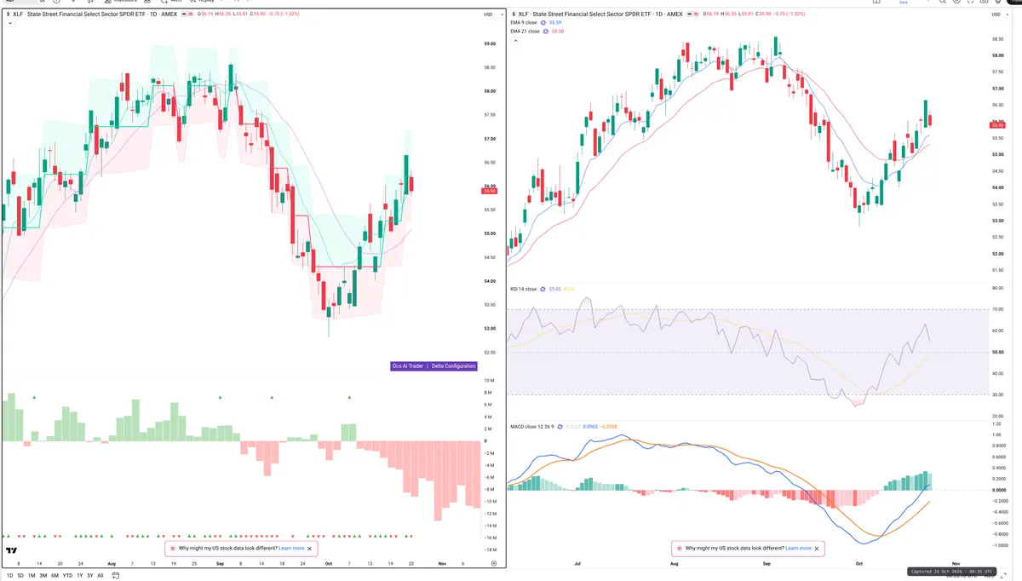Click the dollar symbol icon in right chart title
Image resolution: width=1022 pixels, height=581 pixels.
[514, 14]
